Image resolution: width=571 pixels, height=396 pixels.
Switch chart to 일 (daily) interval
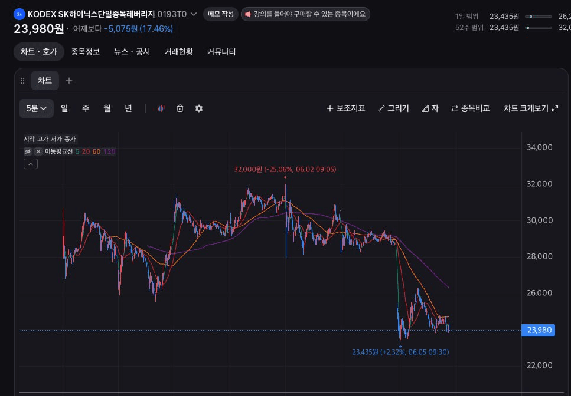click(64, 108)
